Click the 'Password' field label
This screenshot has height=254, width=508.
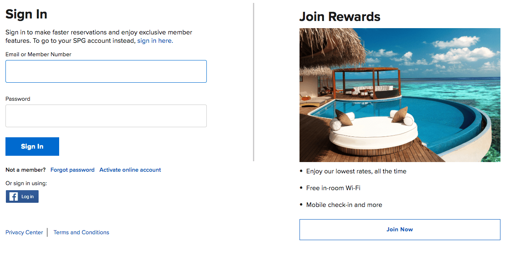point(18,99)
